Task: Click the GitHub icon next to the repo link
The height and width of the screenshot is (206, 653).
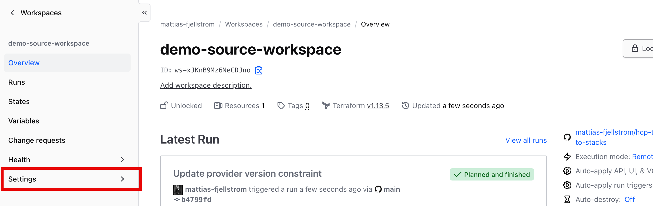Action: [567, 137]
